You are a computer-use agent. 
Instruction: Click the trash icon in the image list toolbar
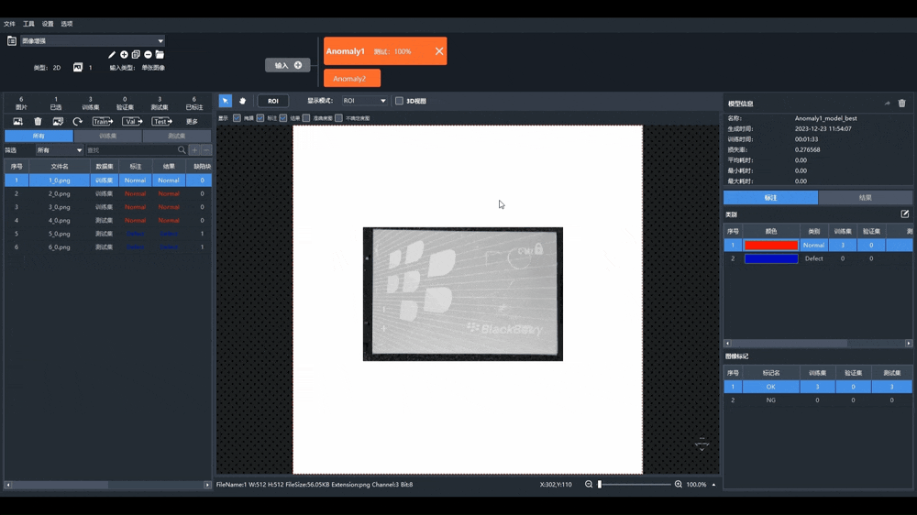(38, 121)
